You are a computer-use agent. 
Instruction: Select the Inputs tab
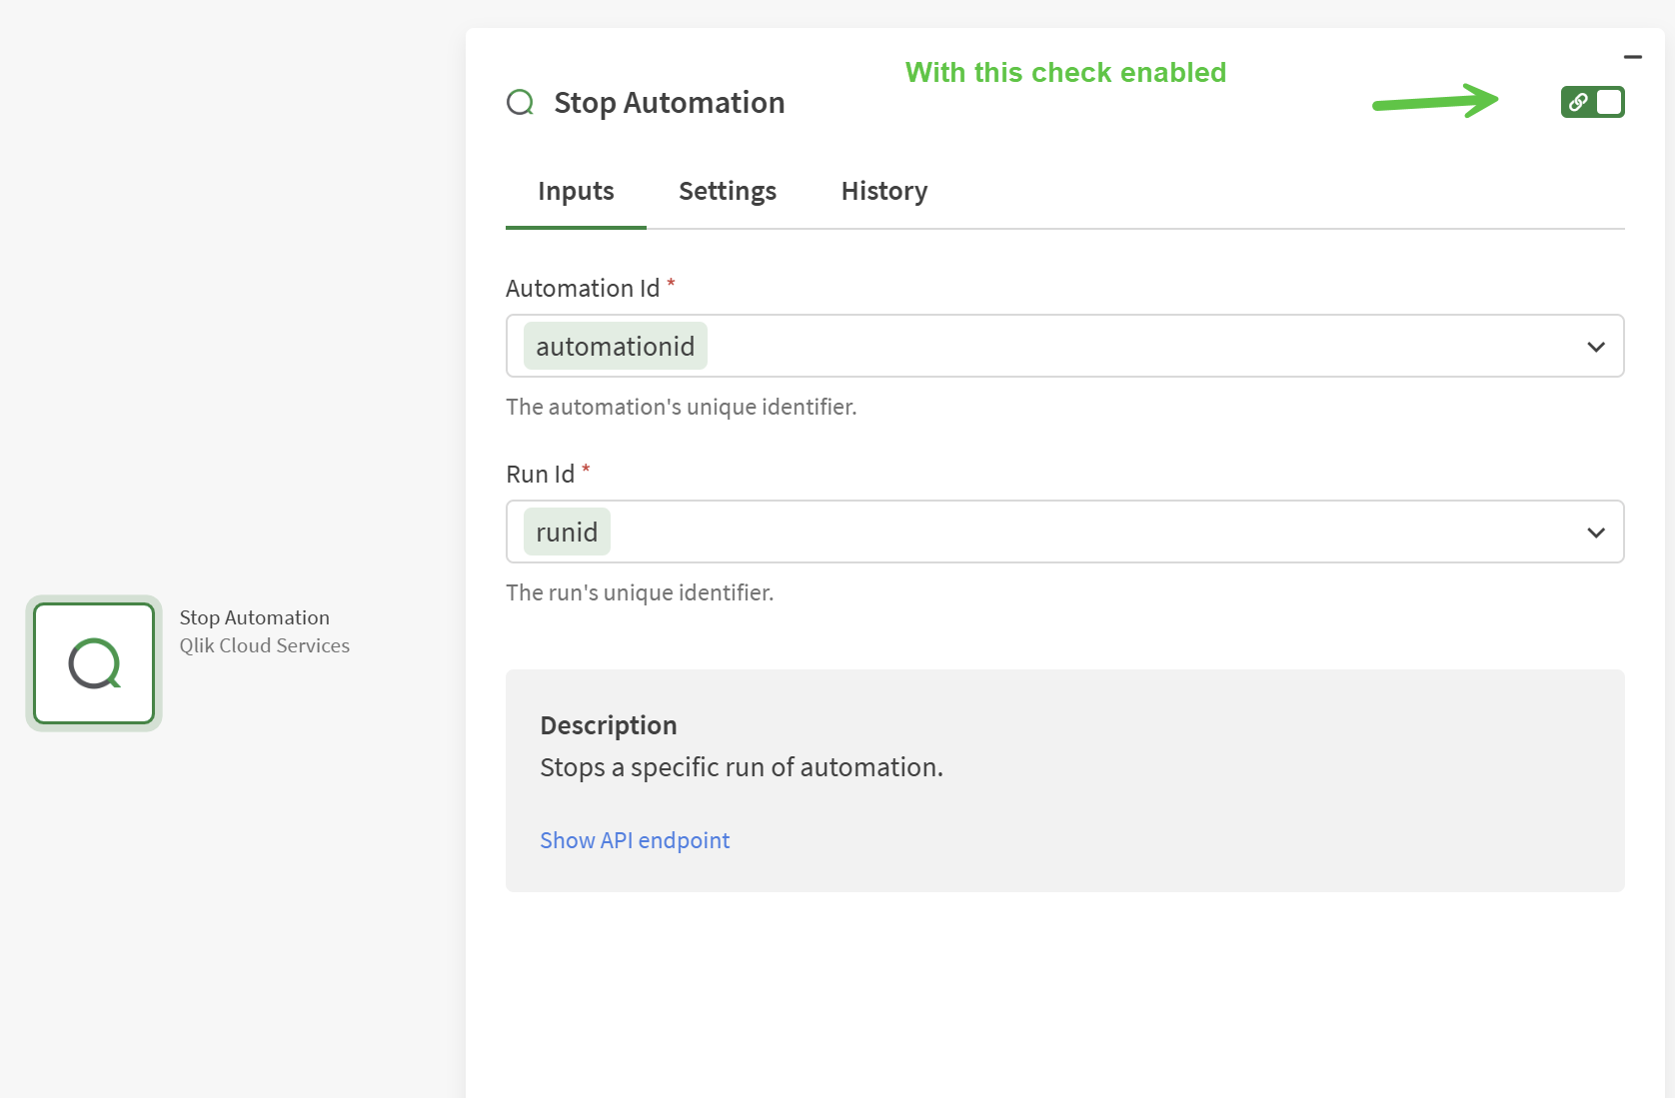pos(575,191)
